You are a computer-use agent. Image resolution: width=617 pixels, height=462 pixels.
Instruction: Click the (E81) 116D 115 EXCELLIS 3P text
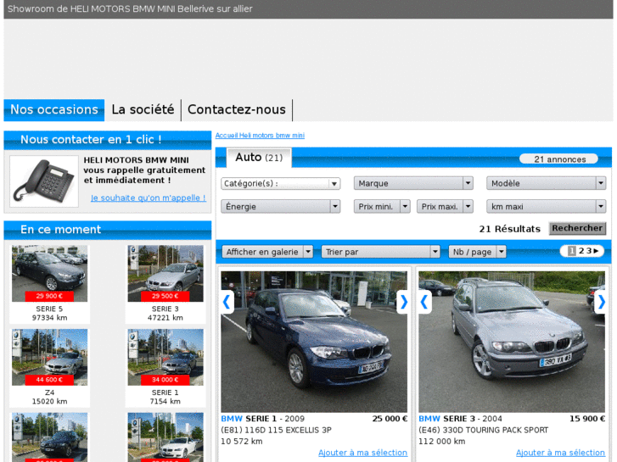click(276, 430)
